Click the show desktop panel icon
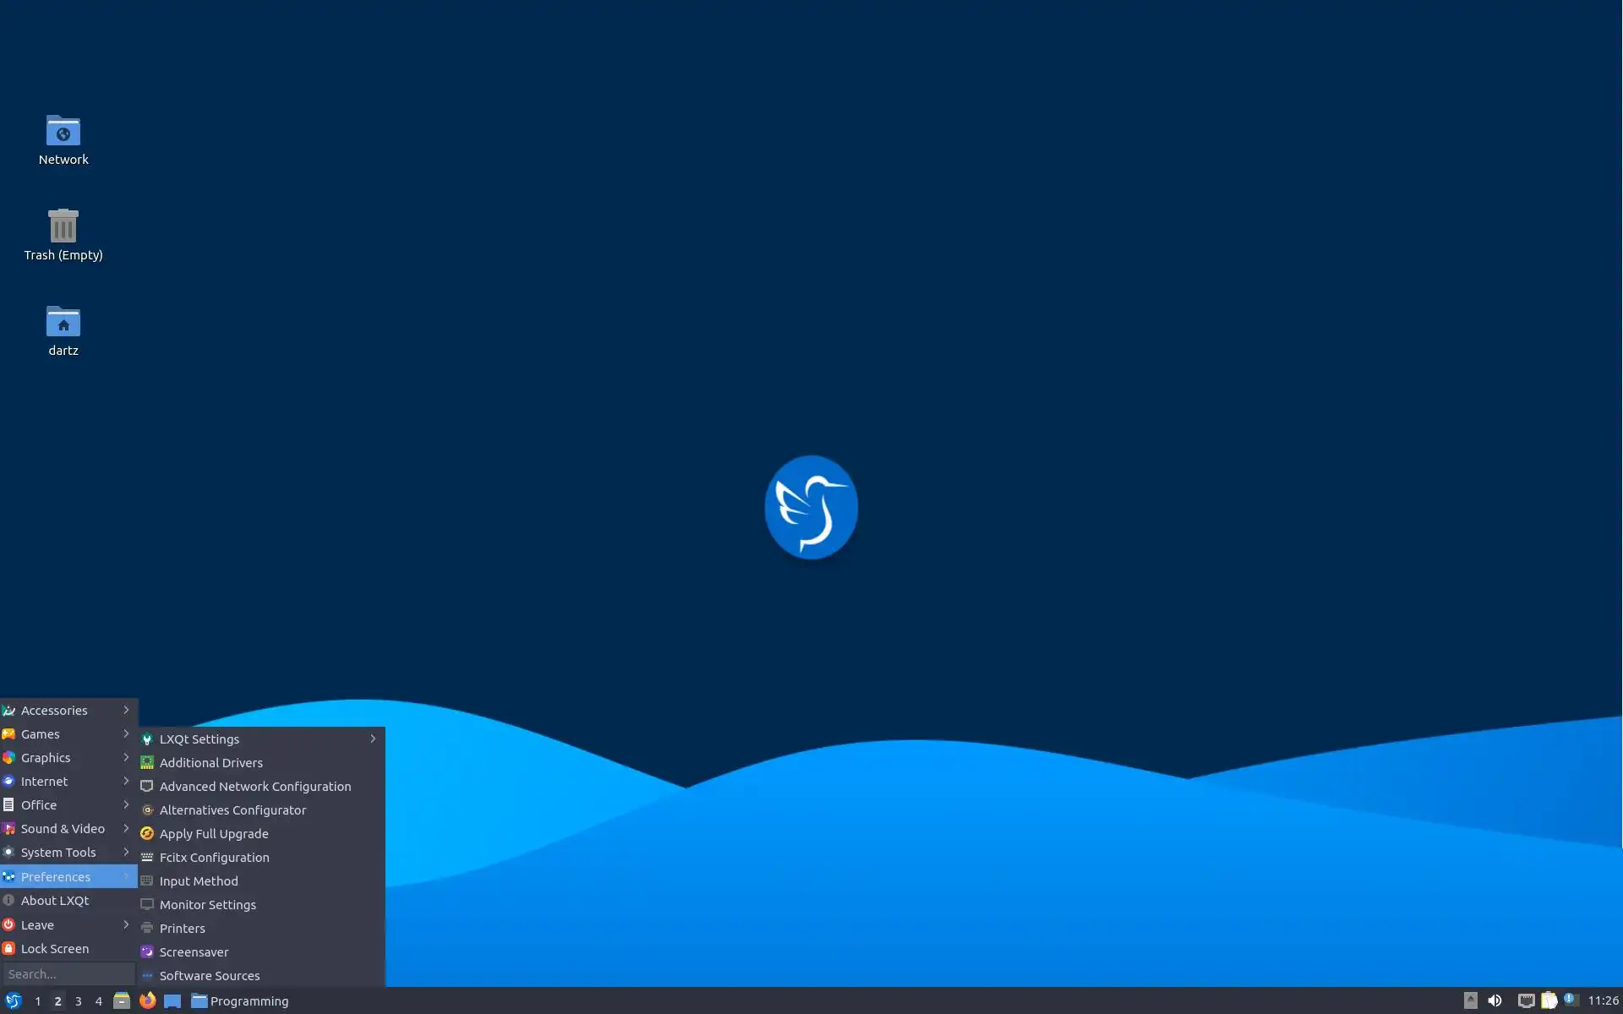This screenshot has width=1623, height=1014. 172,1000
